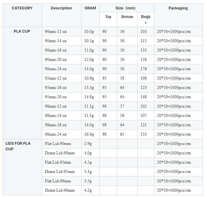Click the 98mm-24 oz row description

tap(56, 134)
